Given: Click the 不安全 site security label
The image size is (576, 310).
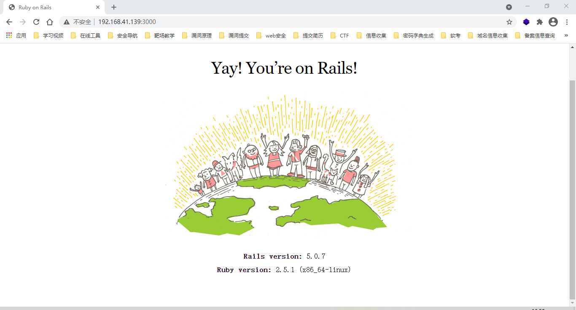Looking at the screenshot, I should coord(82,22).
